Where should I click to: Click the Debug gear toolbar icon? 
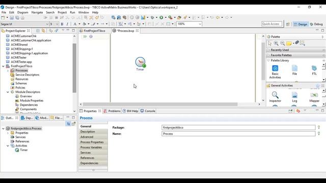tap(152, 18)
